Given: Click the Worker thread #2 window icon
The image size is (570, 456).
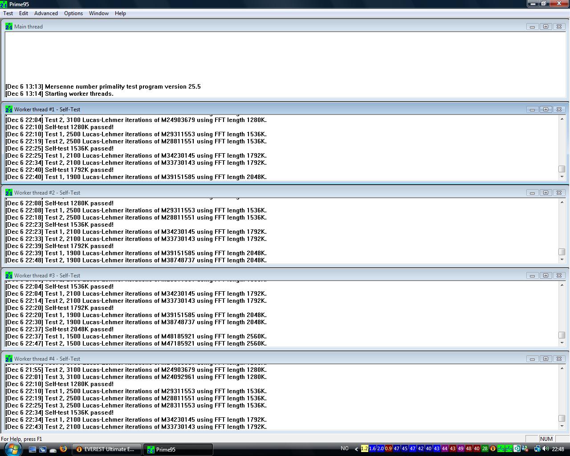Looking at the screenshot, I should tap(9, 192).
